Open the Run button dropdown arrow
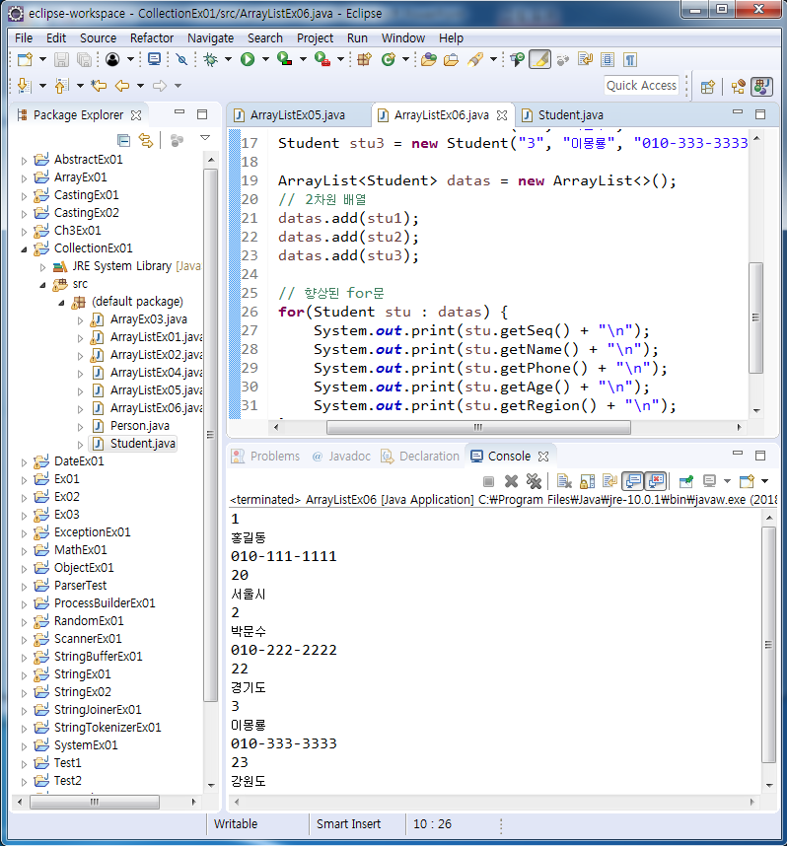787x846 pixels. click(265, 59)
